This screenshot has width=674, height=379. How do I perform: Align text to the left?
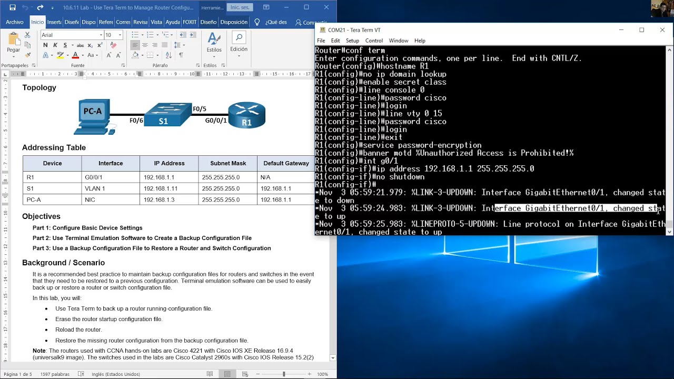pyautogui.click(x=135, y=45)
